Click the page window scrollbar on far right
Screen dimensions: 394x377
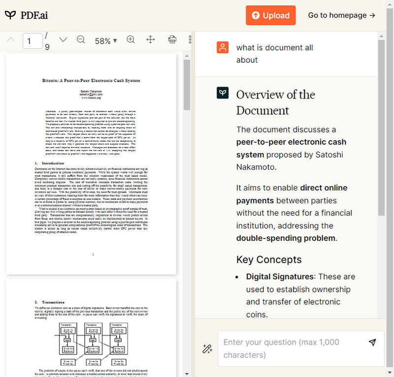click(x=390, y=188)
